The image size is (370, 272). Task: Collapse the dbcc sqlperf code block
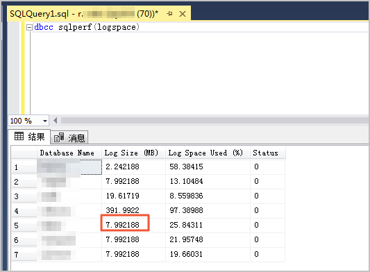29,27
